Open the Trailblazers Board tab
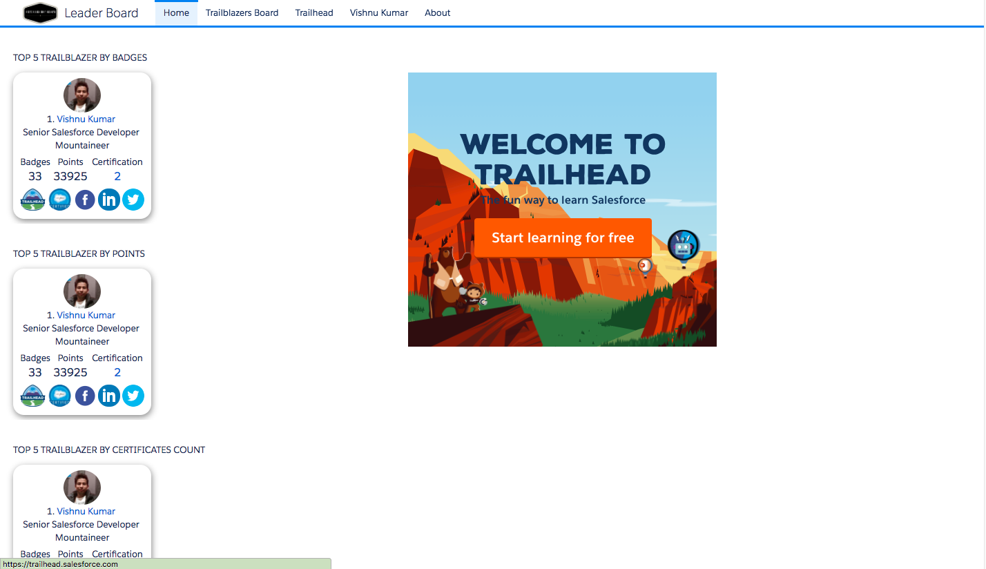The width and height of the screenshot is (986, 569). tap(242, 12)
